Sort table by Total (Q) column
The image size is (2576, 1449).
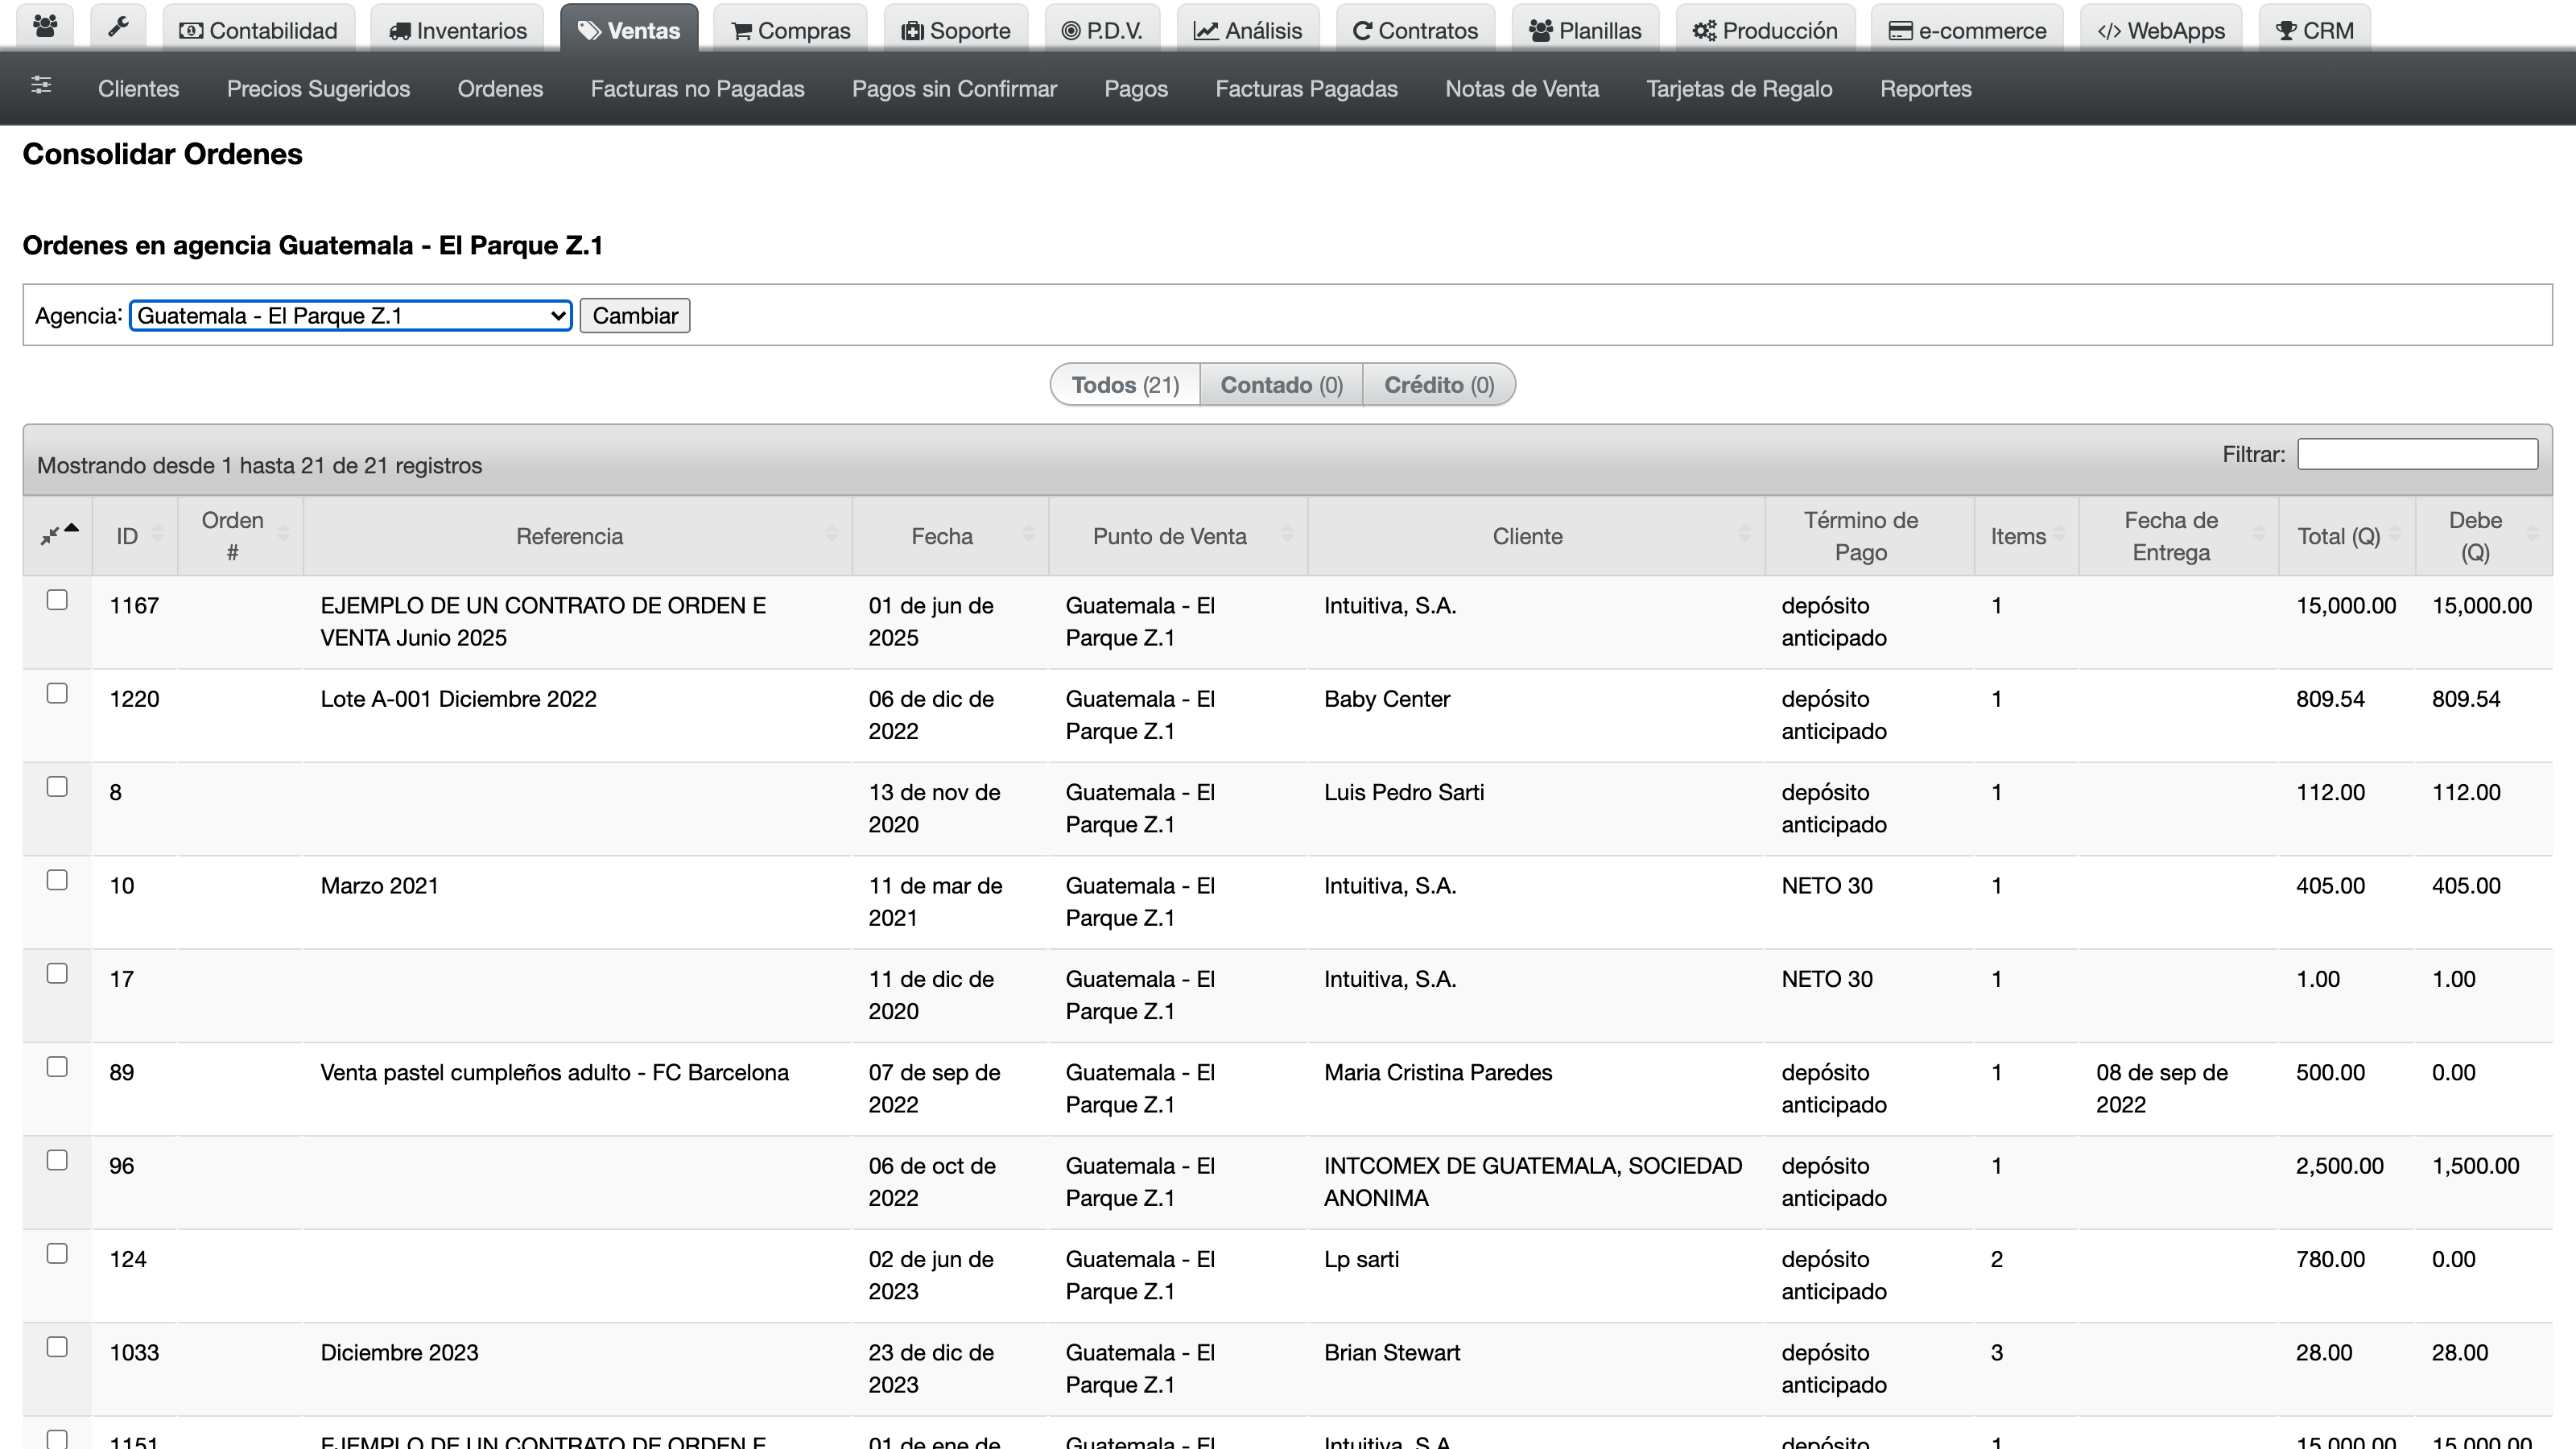(2346, 535)
